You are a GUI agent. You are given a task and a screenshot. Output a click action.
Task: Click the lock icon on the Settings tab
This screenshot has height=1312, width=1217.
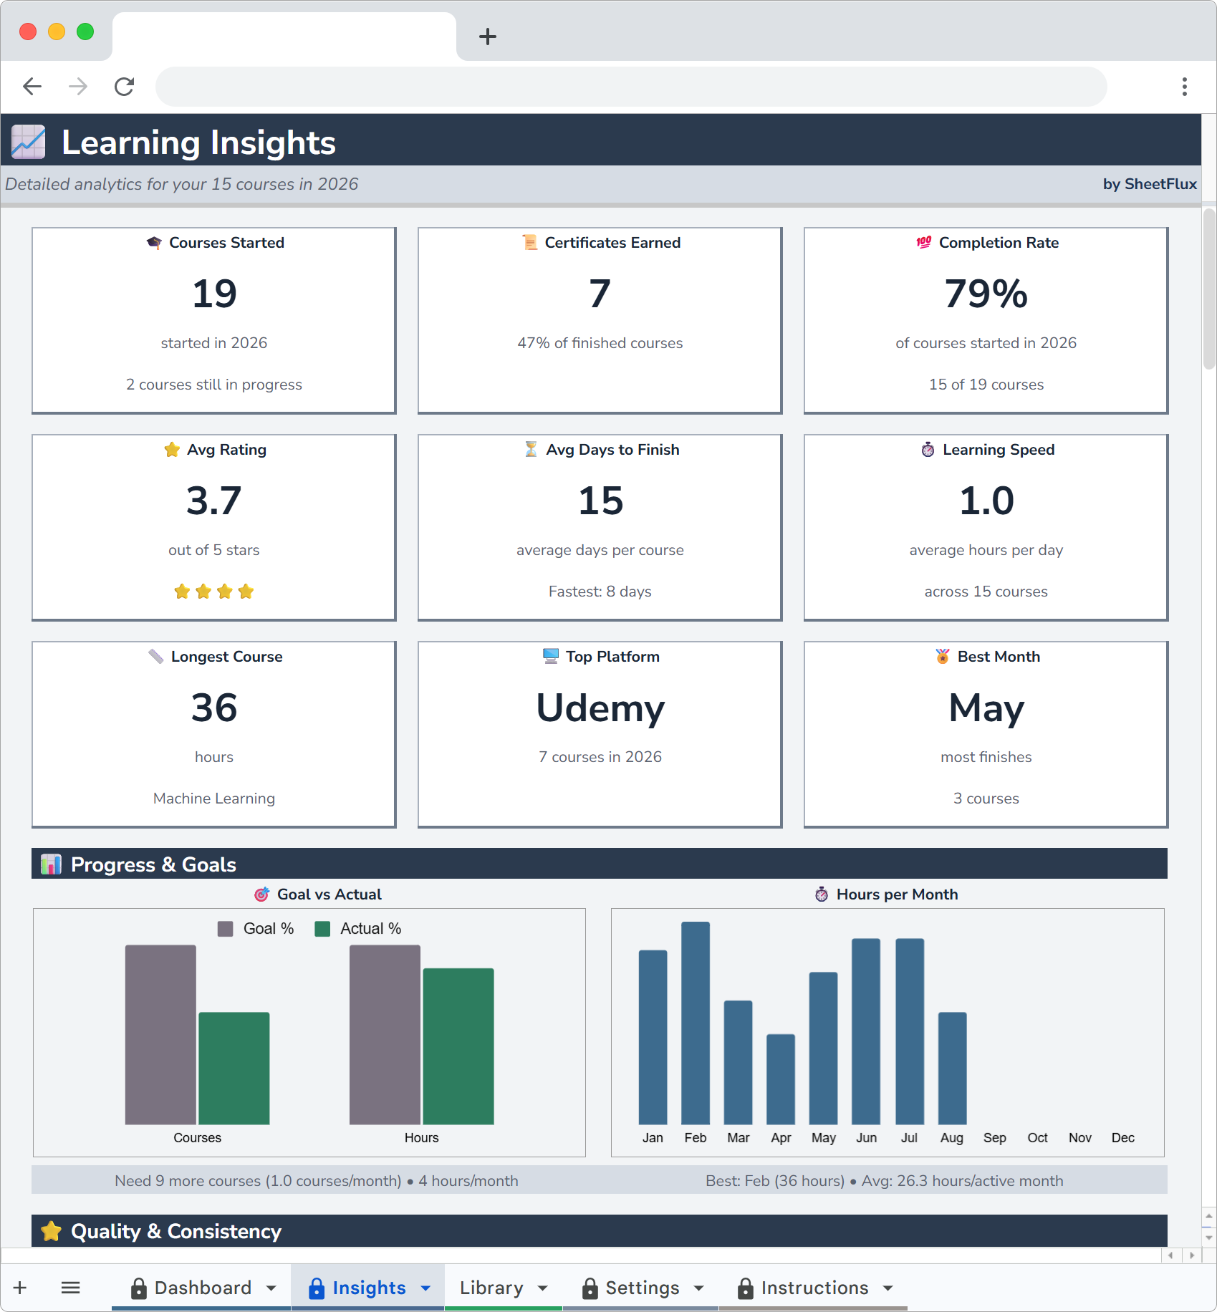pos(590,1287)
